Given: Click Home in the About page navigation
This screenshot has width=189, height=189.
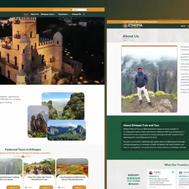Looking at the screenshot, I should 183,26.
